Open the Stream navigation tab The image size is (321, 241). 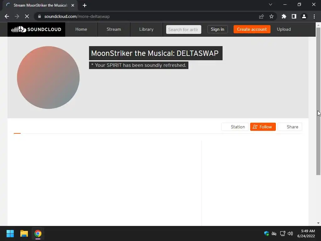113,29
